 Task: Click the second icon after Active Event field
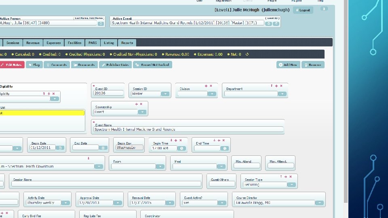pyautogui.click(x=276, y=24)
